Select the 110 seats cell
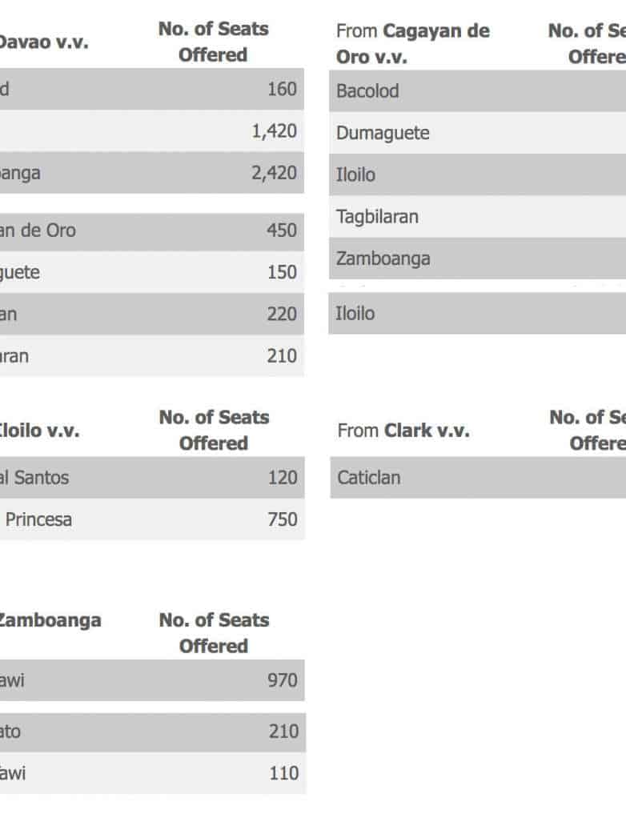Viewport: 626px width, 834px height. tap(283, 773)
